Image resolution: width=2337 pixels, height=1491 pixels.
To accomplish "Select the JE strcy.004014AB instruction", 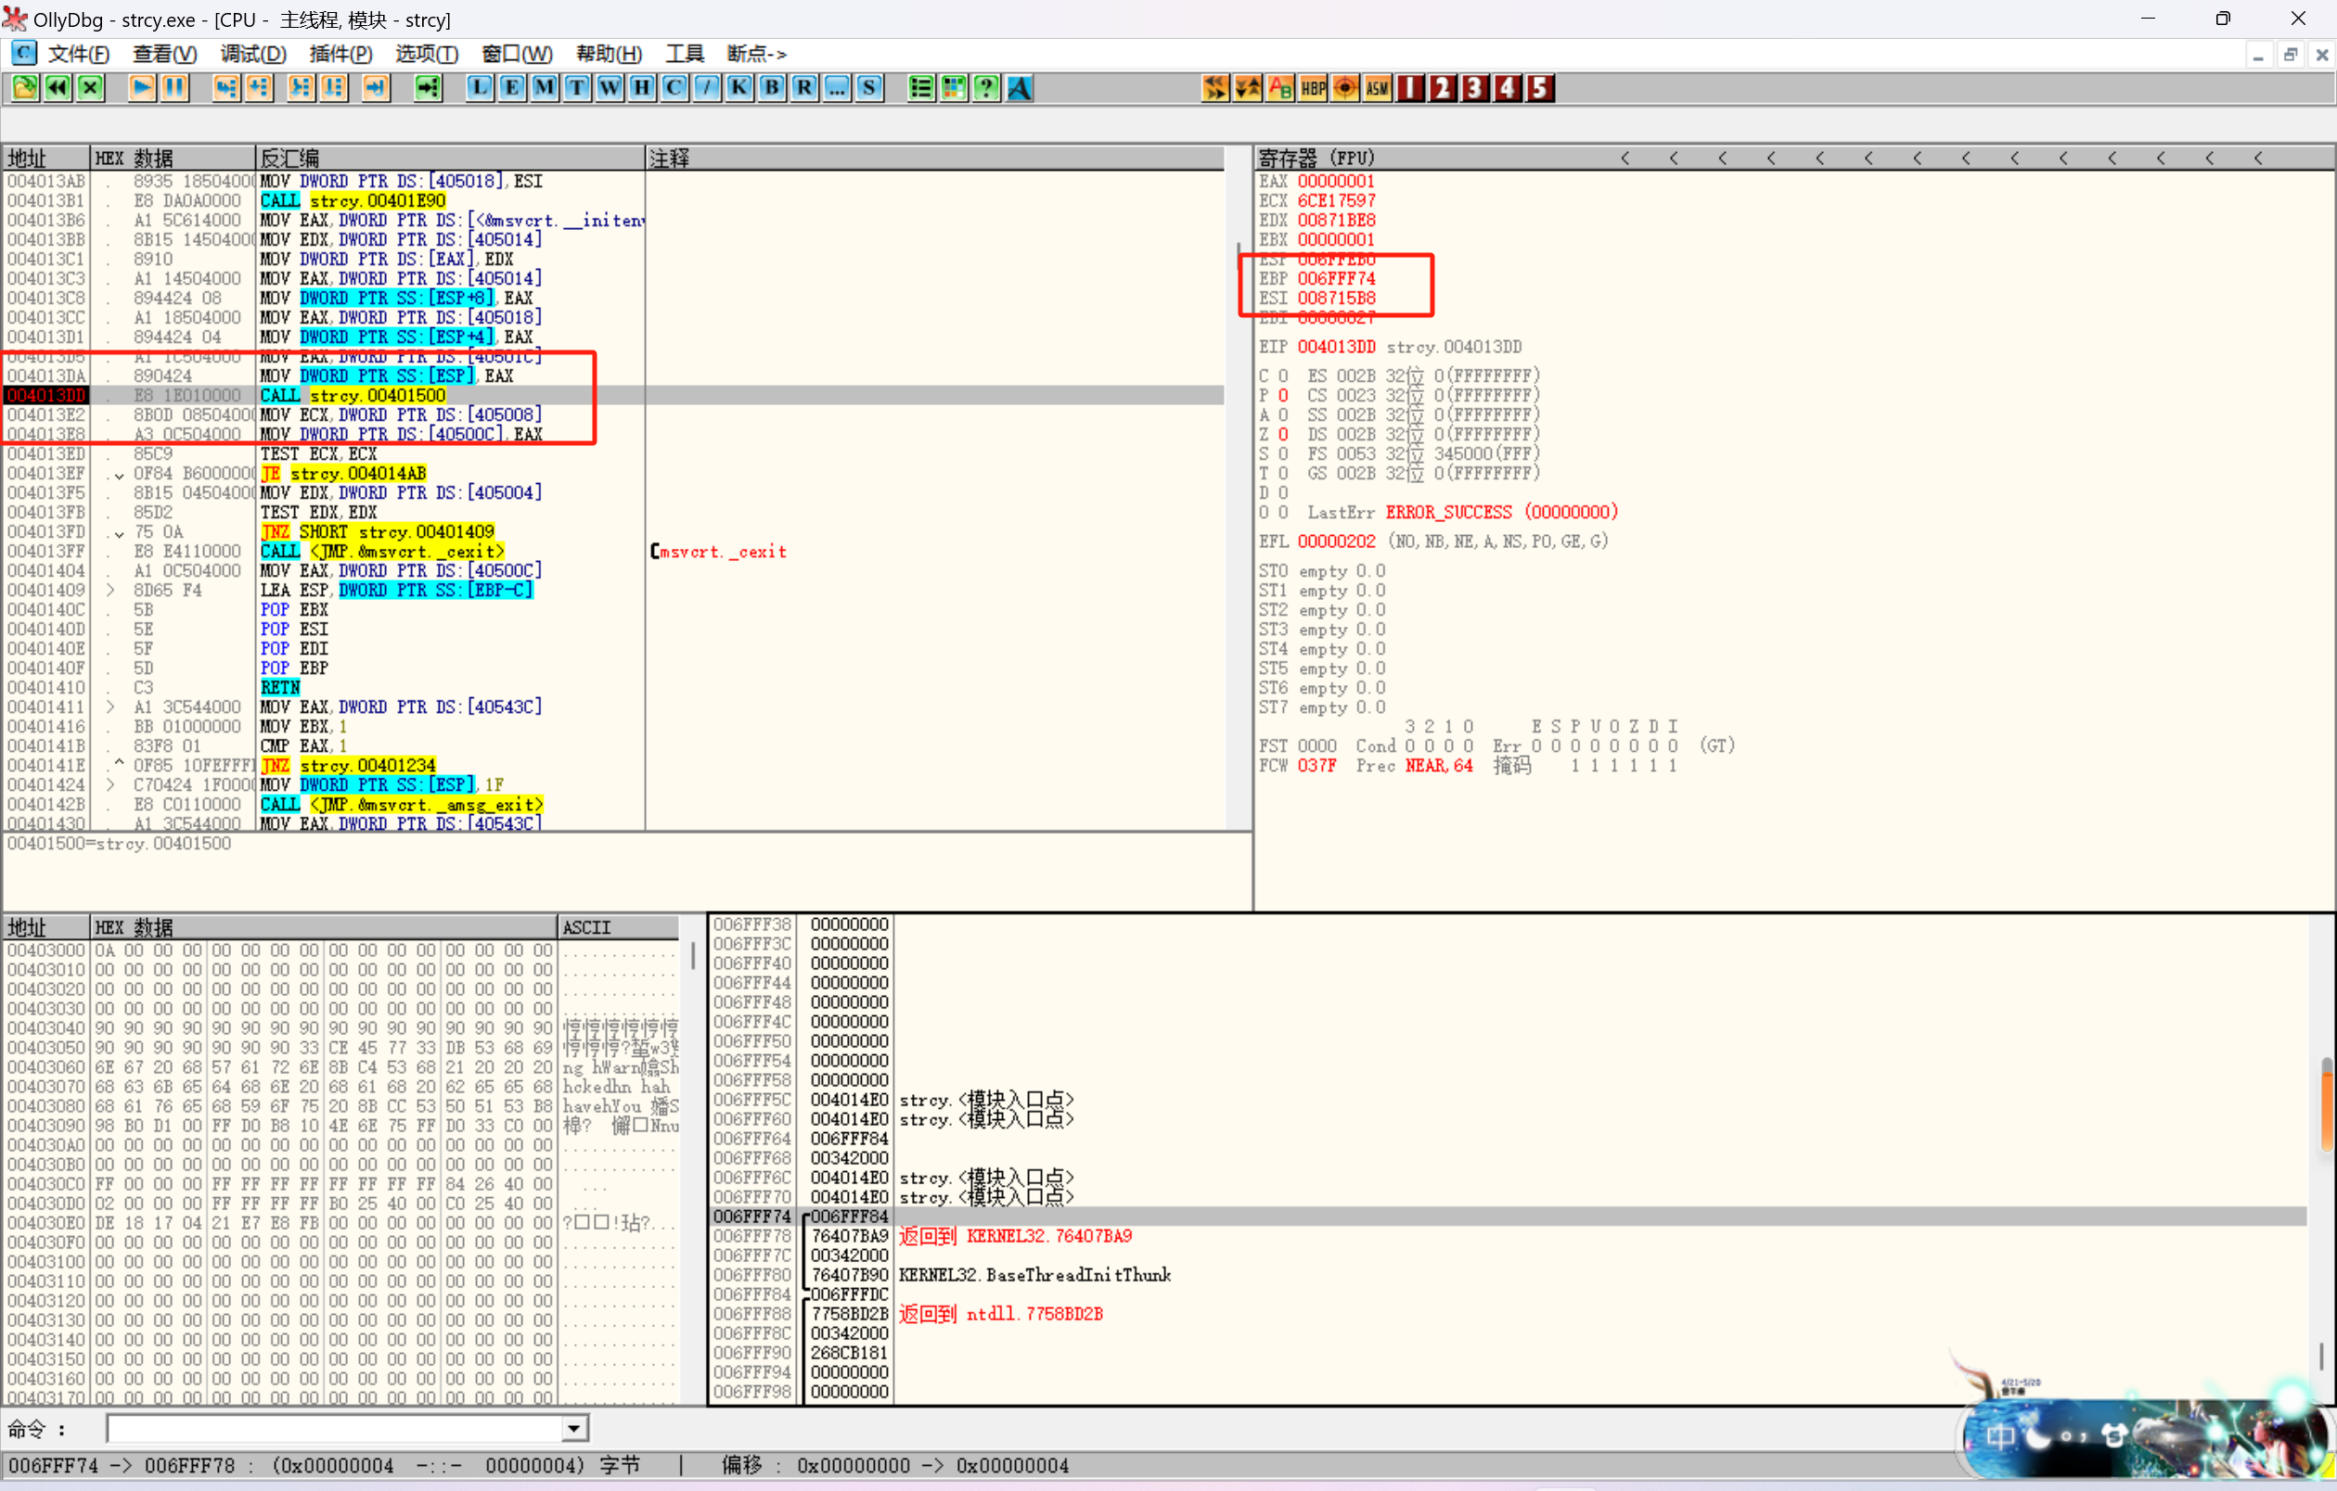I will pyautogui.click(x=343, y=474).
